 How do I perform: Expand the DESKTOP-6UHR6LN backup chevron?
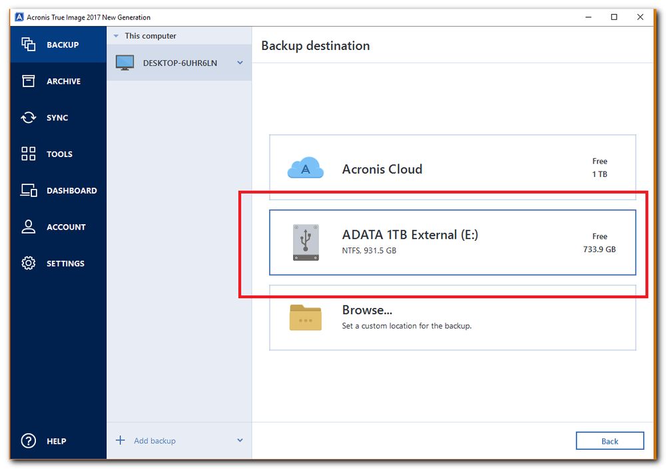pos(240,63)
